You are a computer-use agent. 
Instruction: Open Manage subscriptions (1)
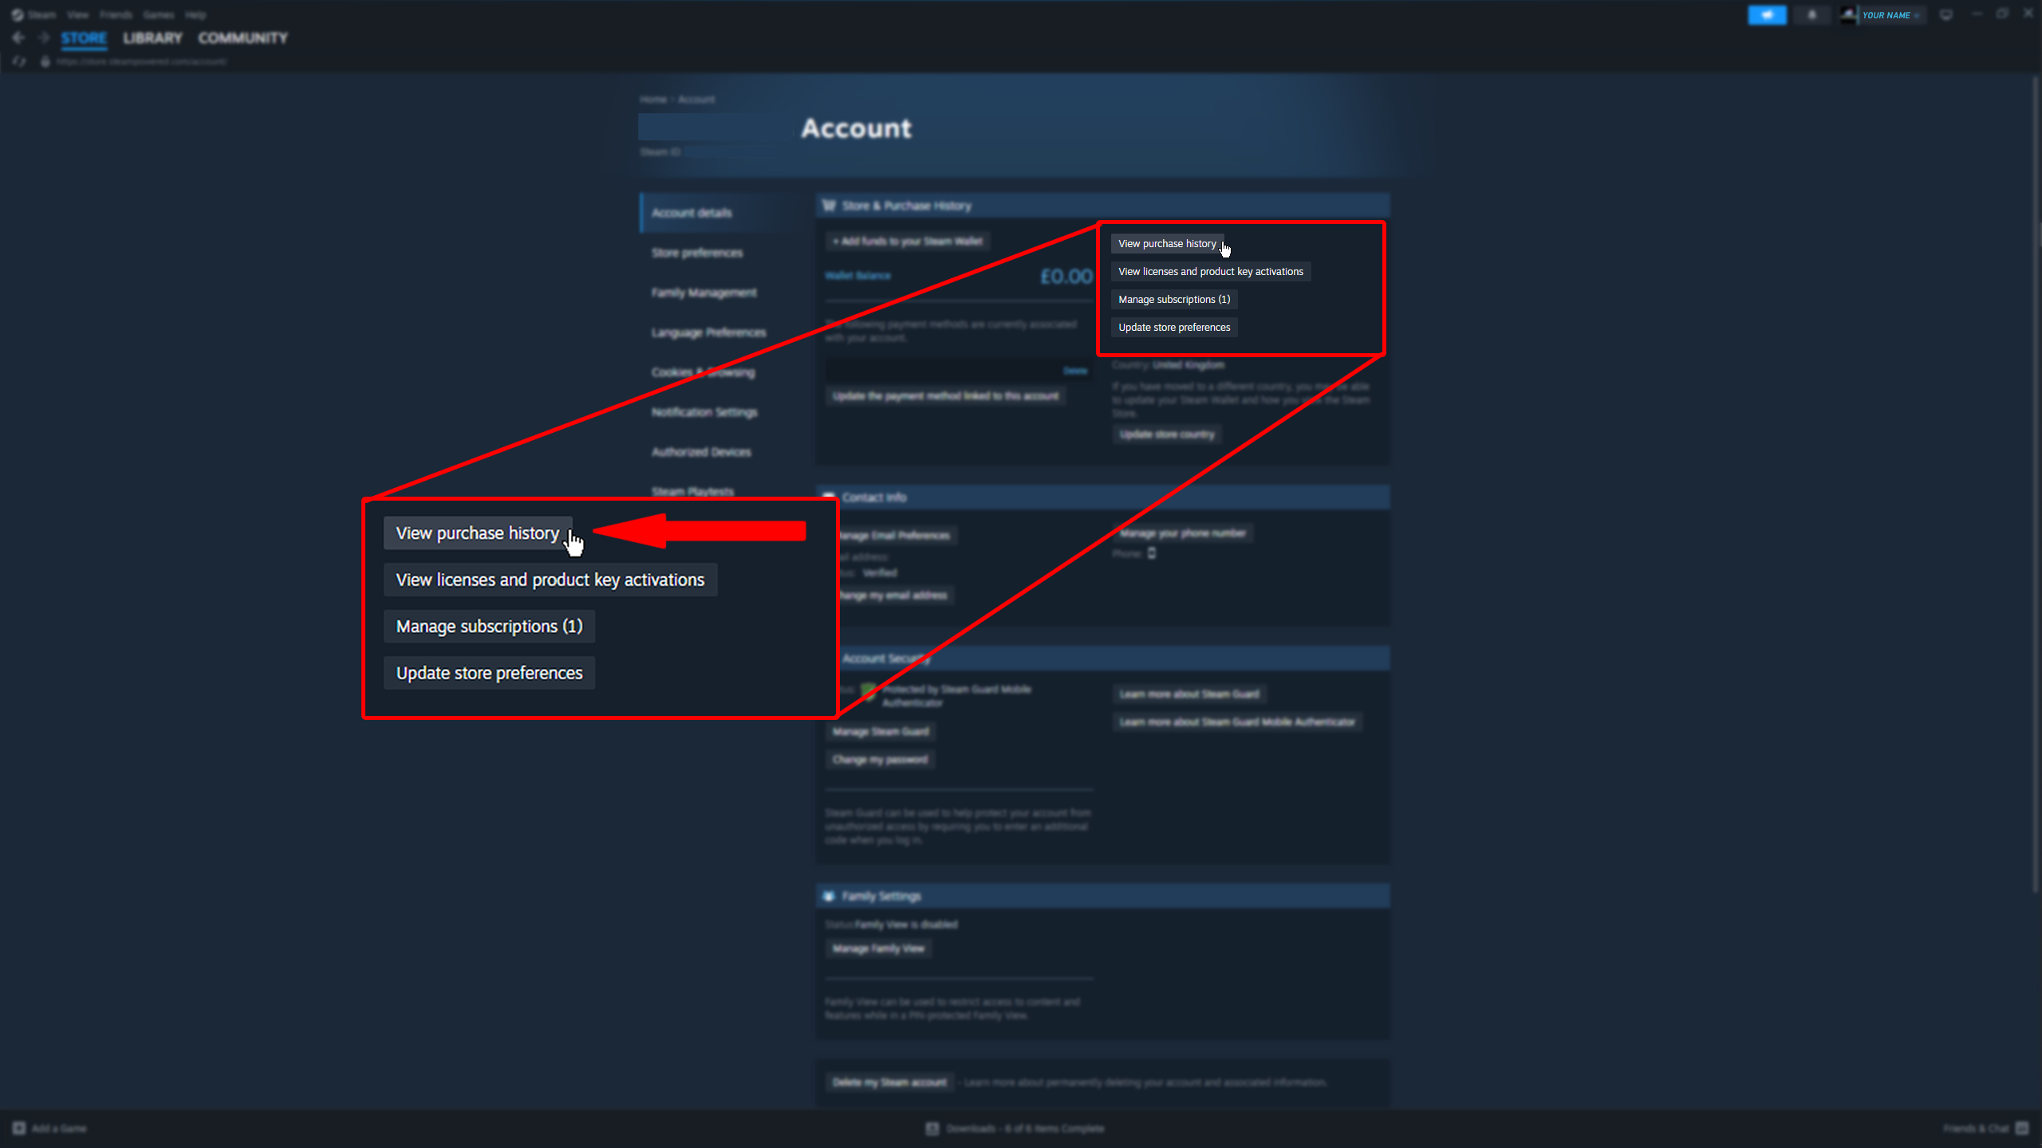tap(1173, 300)
